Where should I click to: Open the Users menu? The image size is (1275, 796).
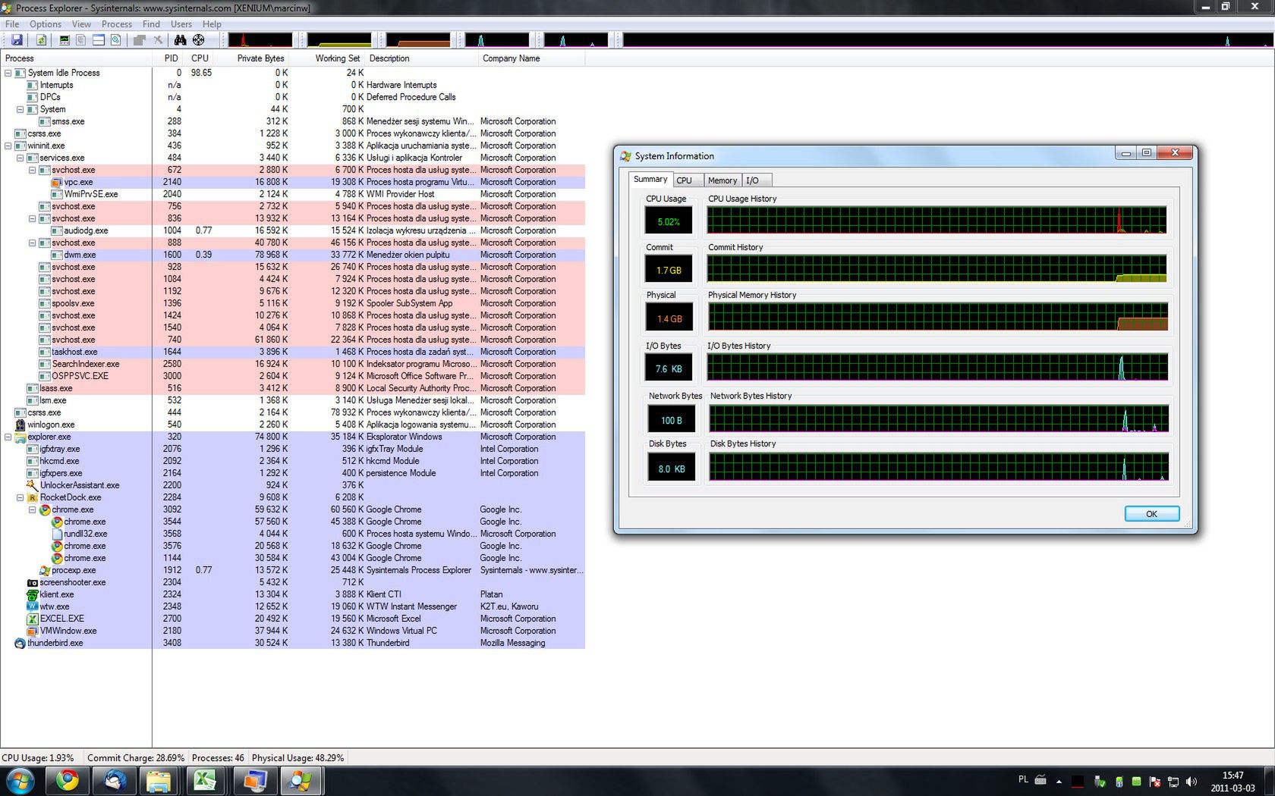[x=181, y=24]
